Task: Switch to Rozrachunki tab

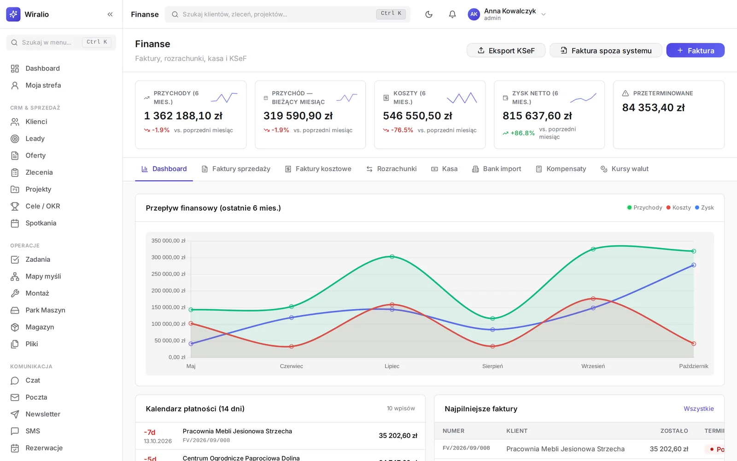Action: click(x=392, y=169)
